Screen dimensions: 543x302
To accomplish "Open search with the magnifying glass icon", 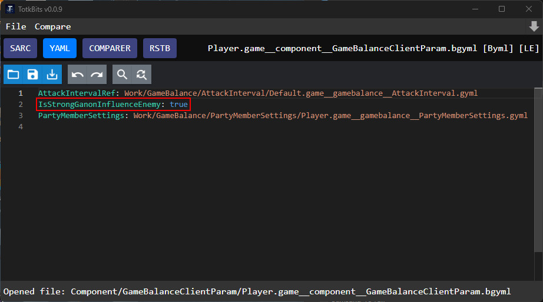I will point(122,74).
